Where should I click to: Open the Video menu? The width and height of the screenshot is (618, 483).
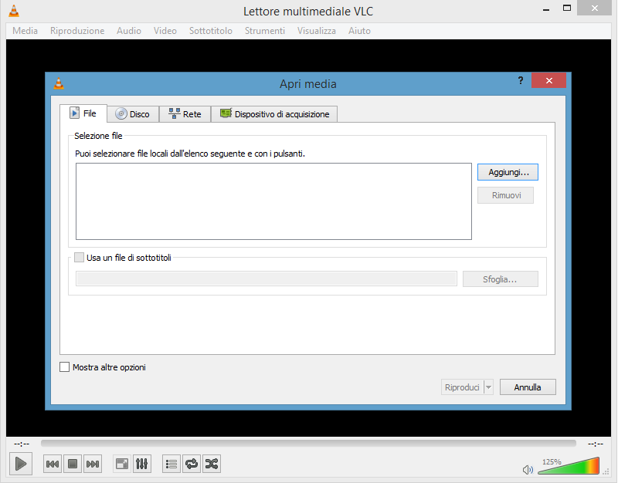pyautogui.click(x=165, y=31)
